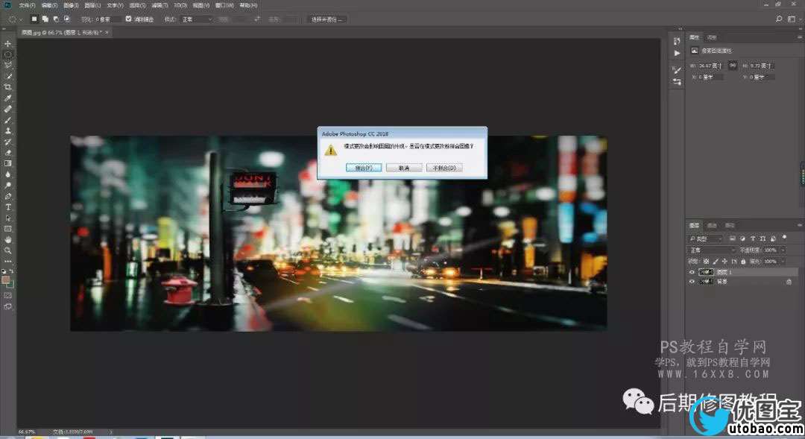
Task: Select the Eyedropper tool
Action: click(x=7, y=98)
